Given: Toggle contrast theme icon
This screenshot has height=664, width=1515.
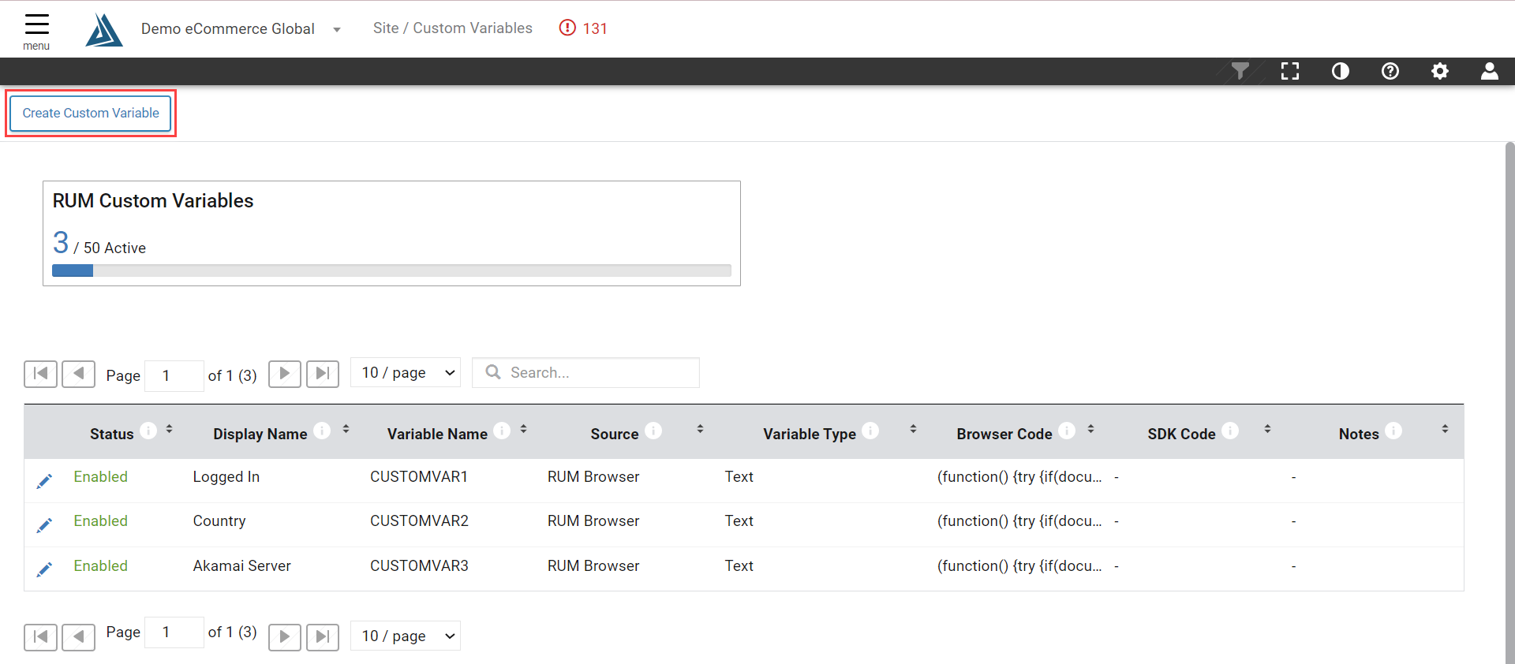Looking at the screenshot, I should click(x=1341, y=72).
